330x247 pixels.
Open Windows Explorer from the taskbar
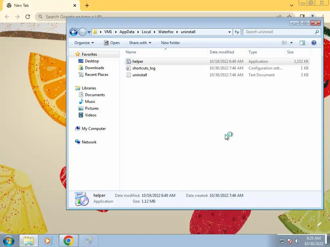click(x=29, y=241)
